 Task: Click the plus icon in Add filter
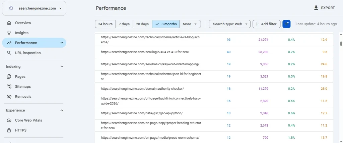[x=257, y=24]
